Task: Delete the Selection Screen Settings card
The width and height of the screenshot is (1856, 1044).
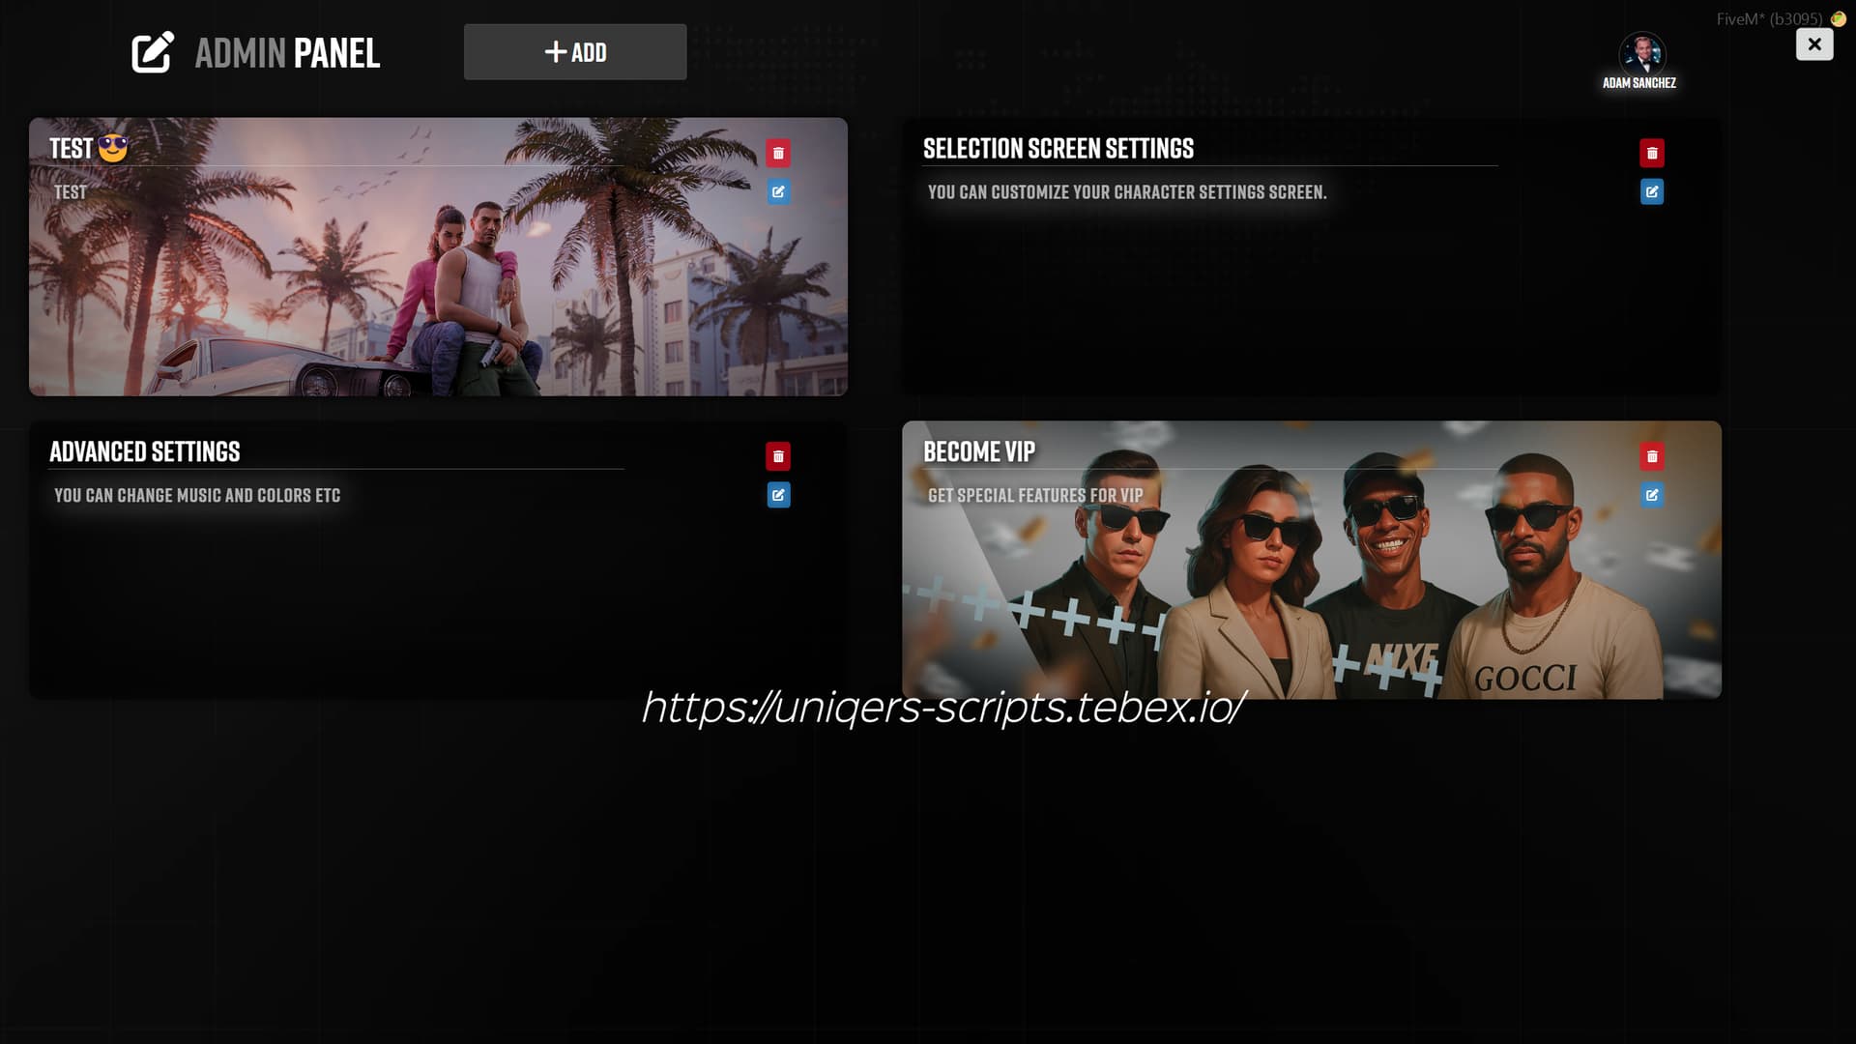Action: pos(1651,153)
